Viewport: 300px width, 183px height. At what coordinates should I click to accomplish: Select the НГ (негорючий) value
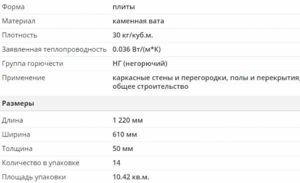140,63
